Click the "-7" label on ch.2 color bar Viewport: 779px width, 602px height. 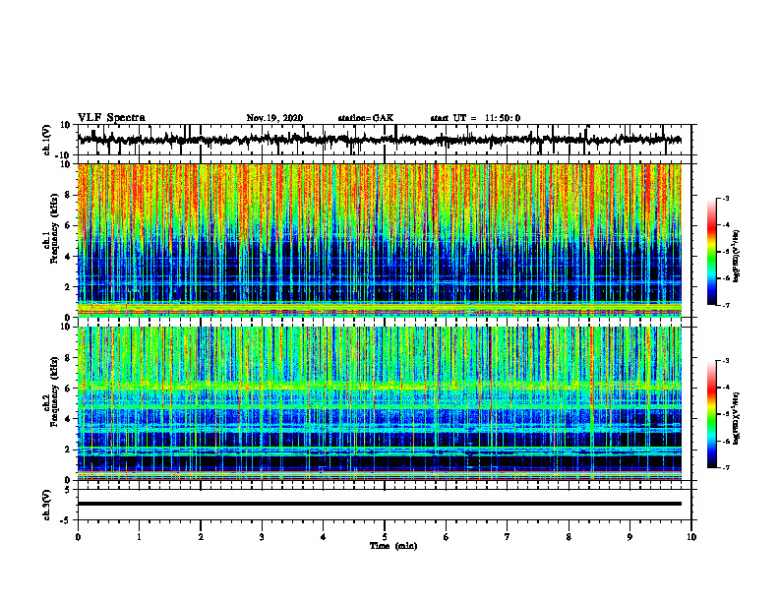tap(726, 468)
